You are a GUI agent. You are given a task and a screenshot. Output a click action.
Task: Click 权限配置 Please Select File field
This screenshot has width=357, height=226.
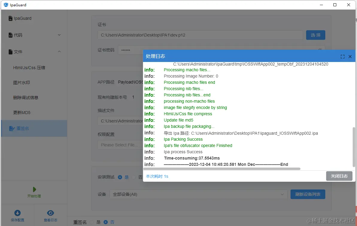120,145
